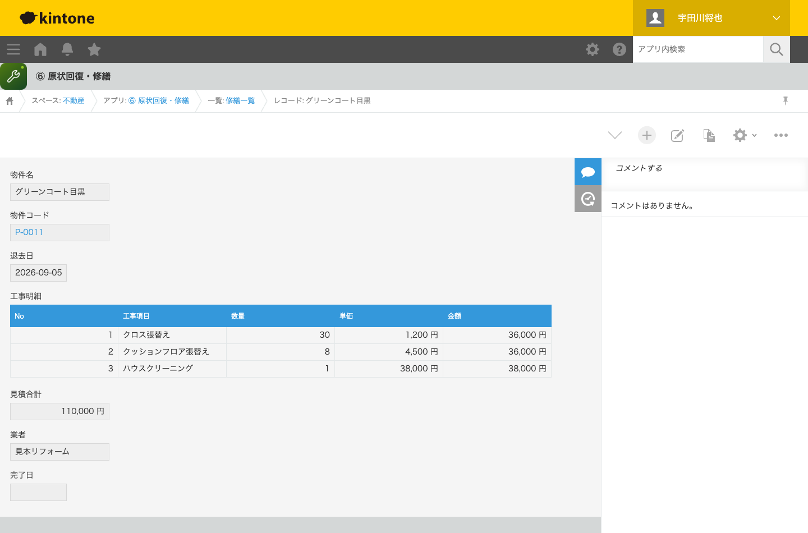Open the 不動産 space link
The height and width of the screenshot is (533, 808).
74,100
